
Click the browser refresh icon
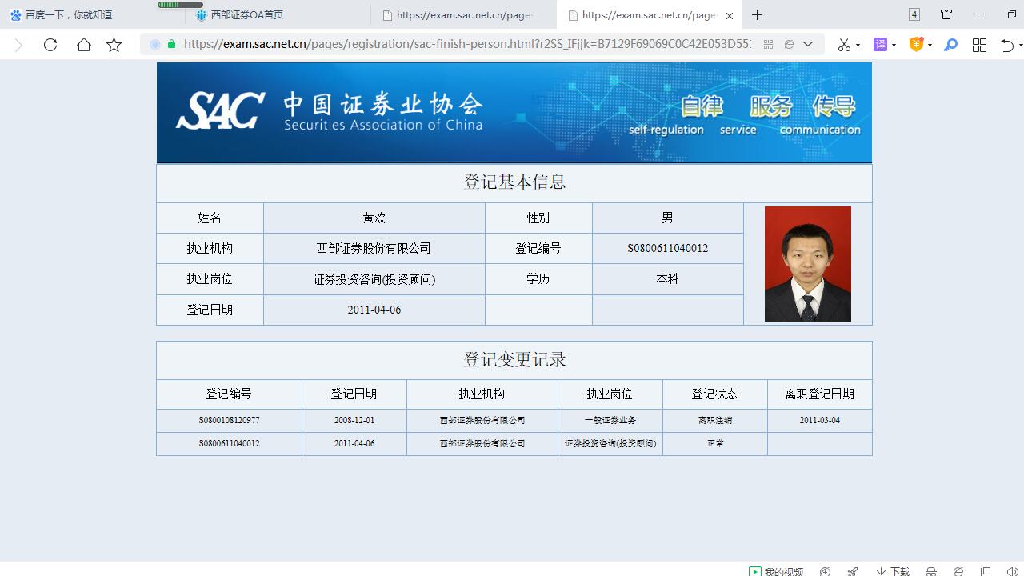pyautogui.click(x=50, y=45)
